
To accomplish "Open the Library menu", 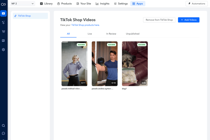I will (46, 4).
